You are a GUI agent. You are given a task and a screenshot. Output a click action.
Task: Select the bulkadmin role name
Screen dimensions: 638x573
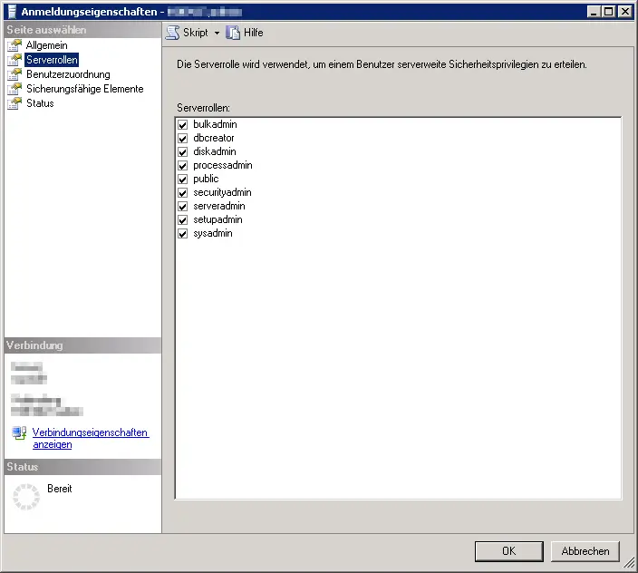pyautogui.click(x=215, y=124)
